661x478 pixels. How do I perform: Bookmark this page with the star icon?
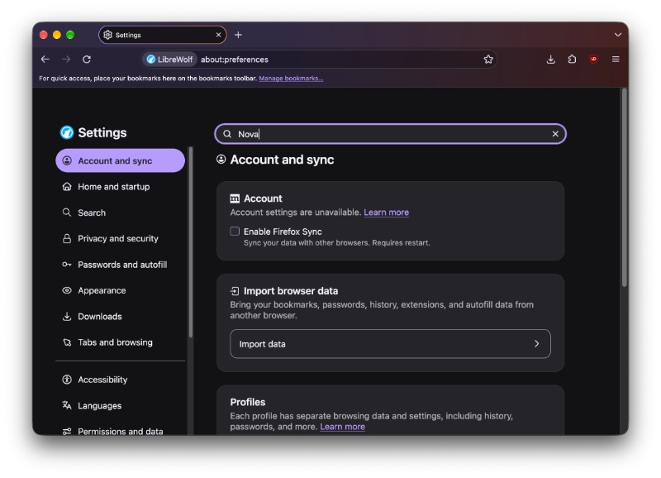488,60
